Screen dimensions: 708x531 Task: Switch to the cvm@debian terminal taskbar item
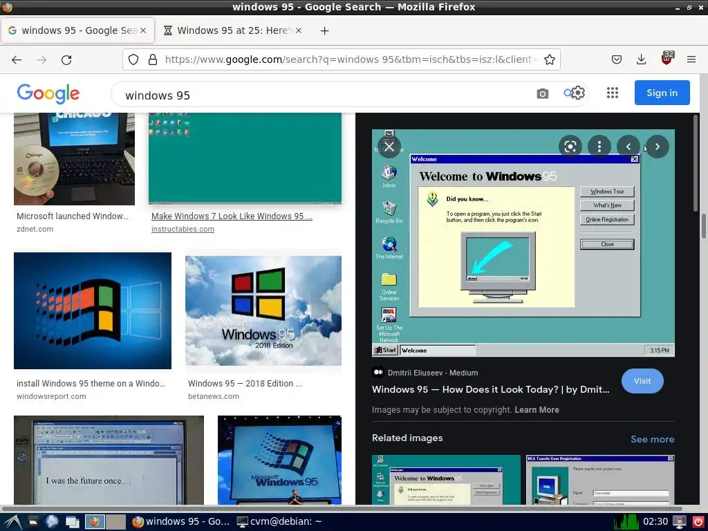pos(279,521)
